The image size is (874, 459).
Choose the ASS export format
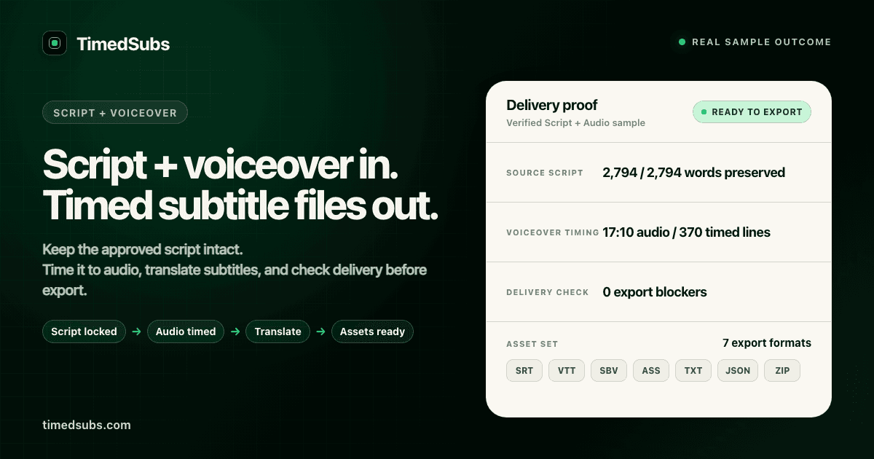click(x=651, y=370)
